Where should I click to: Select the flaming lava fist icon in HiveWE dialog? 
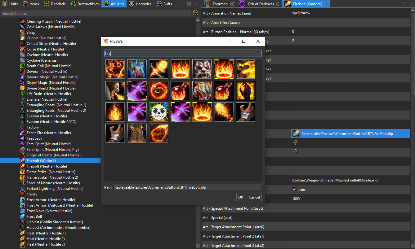tap(115, 69)
